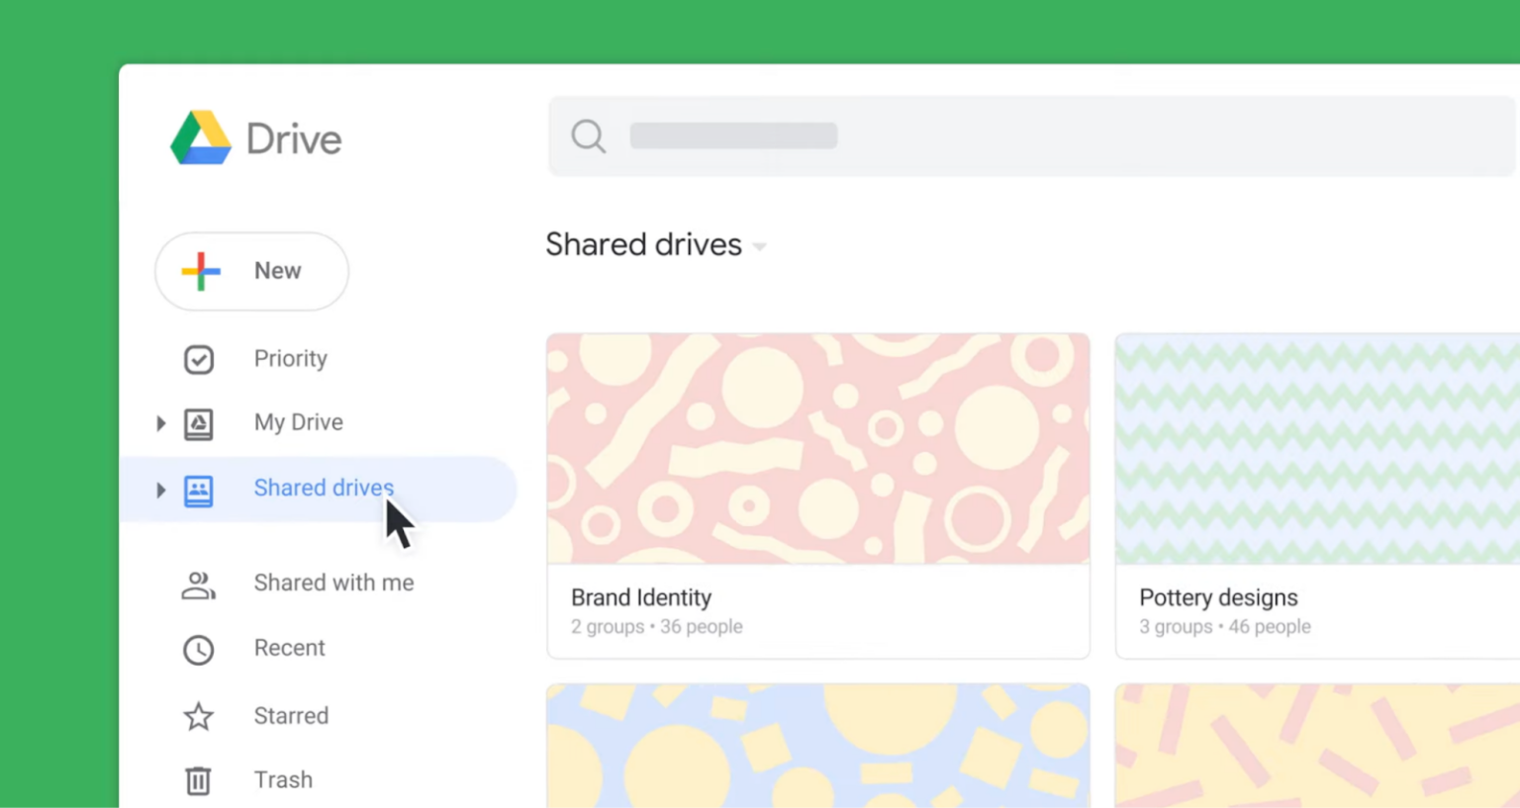The image size is (1520, 808).
Task: Click the Shared drives icon in sidebar
Action: (x=198, y=489)
